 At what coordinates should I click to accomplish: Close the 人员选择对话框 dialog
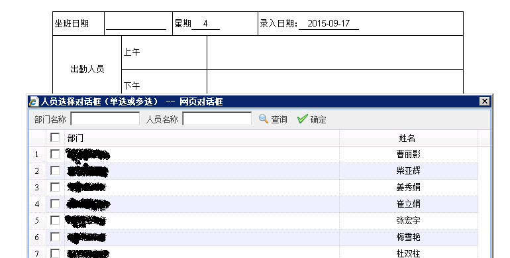(x=485, y=101)
